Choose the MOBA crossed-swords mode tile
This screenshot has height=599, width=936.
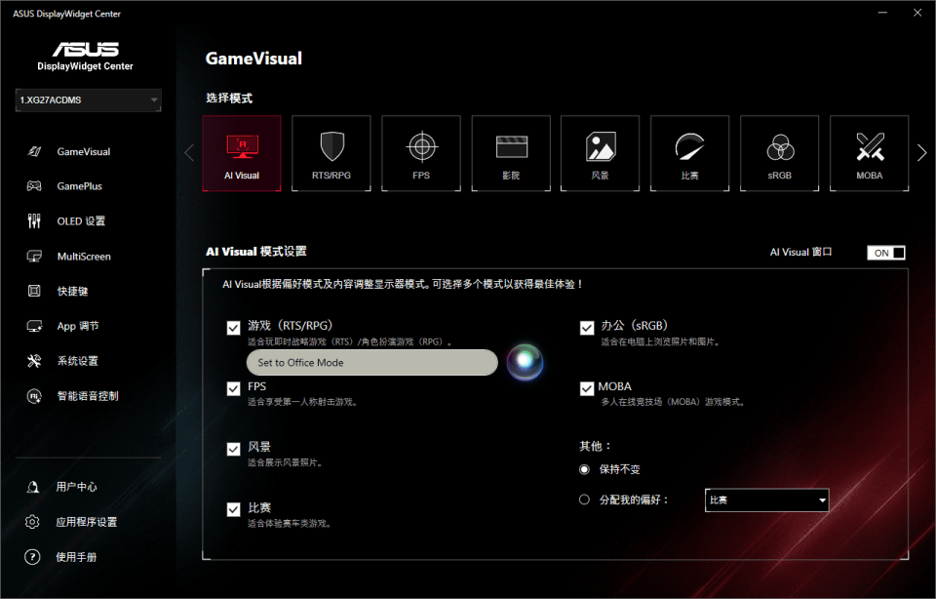pyautogui.click(x=869, y=153)
